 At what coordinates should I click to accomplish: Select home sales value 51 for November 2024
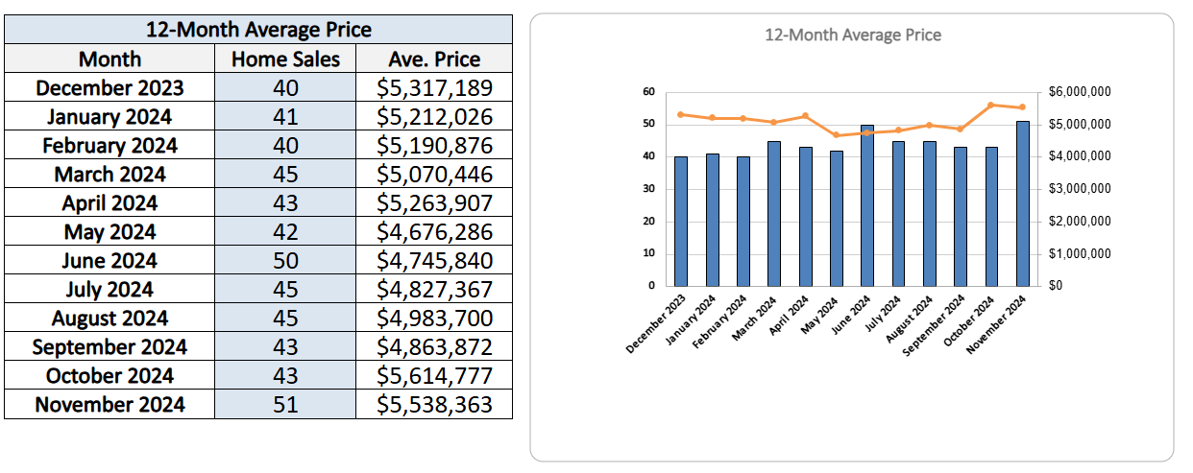[286, 404]
